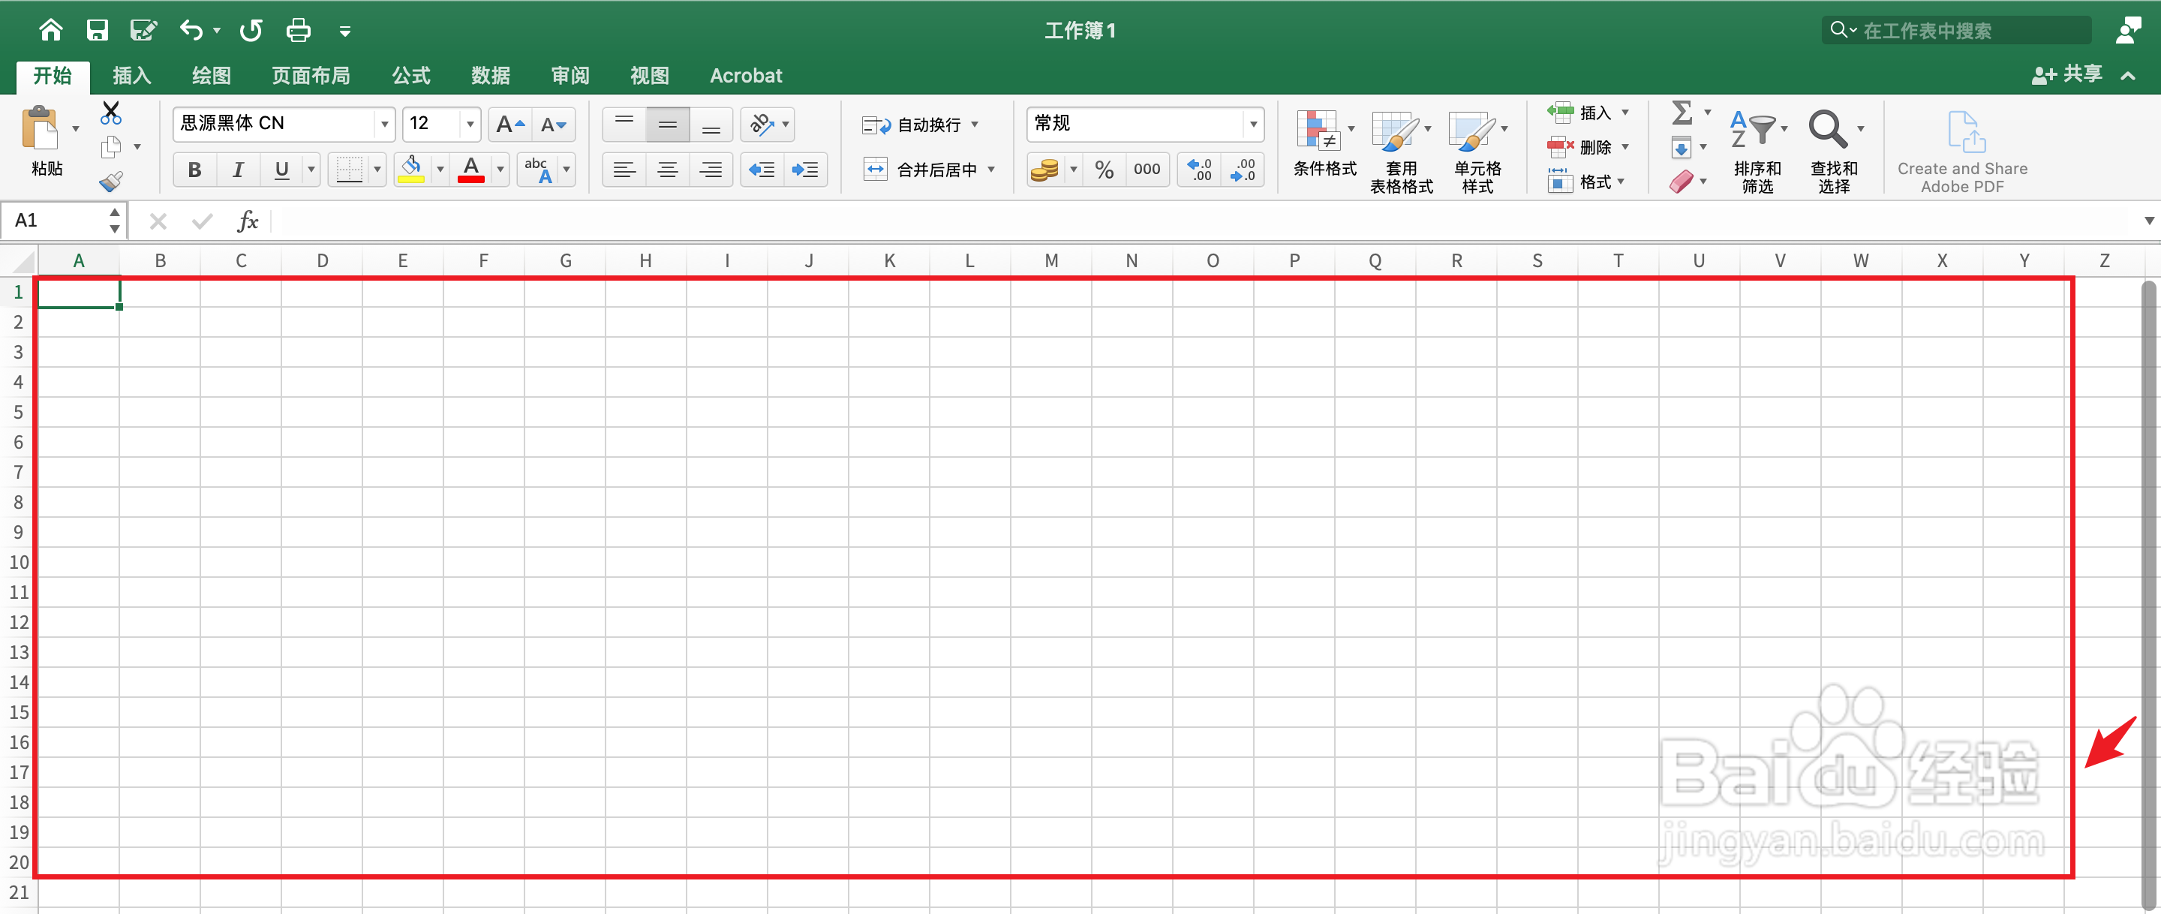
Task: Click the increase font size icon
Action: pos(509,125)
